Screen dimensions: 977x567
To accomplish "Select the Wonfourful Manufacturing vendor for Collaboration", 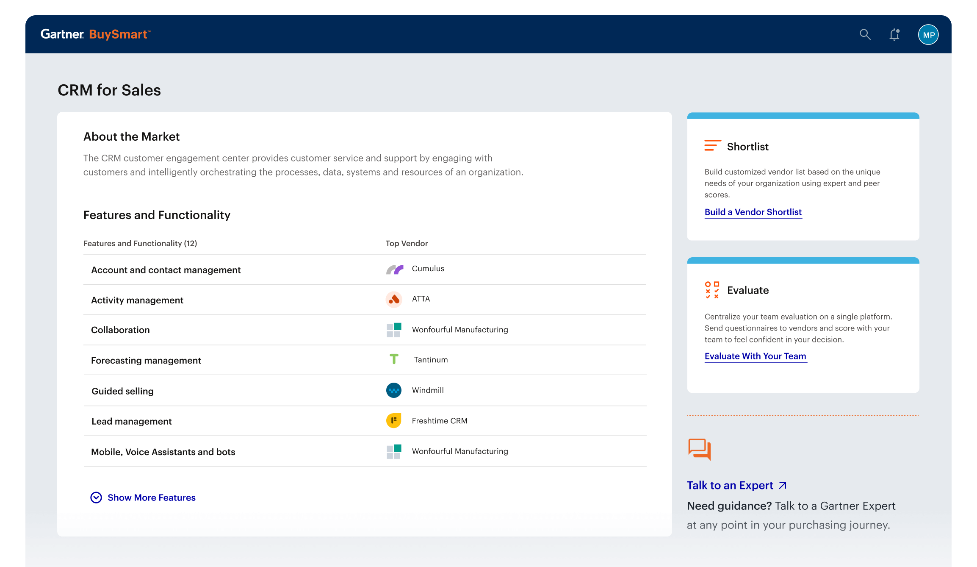I will (460, 329).
